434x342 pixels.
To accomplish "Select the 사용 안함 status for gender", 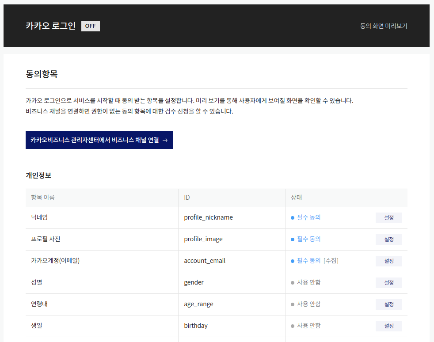I will [305, 282].
